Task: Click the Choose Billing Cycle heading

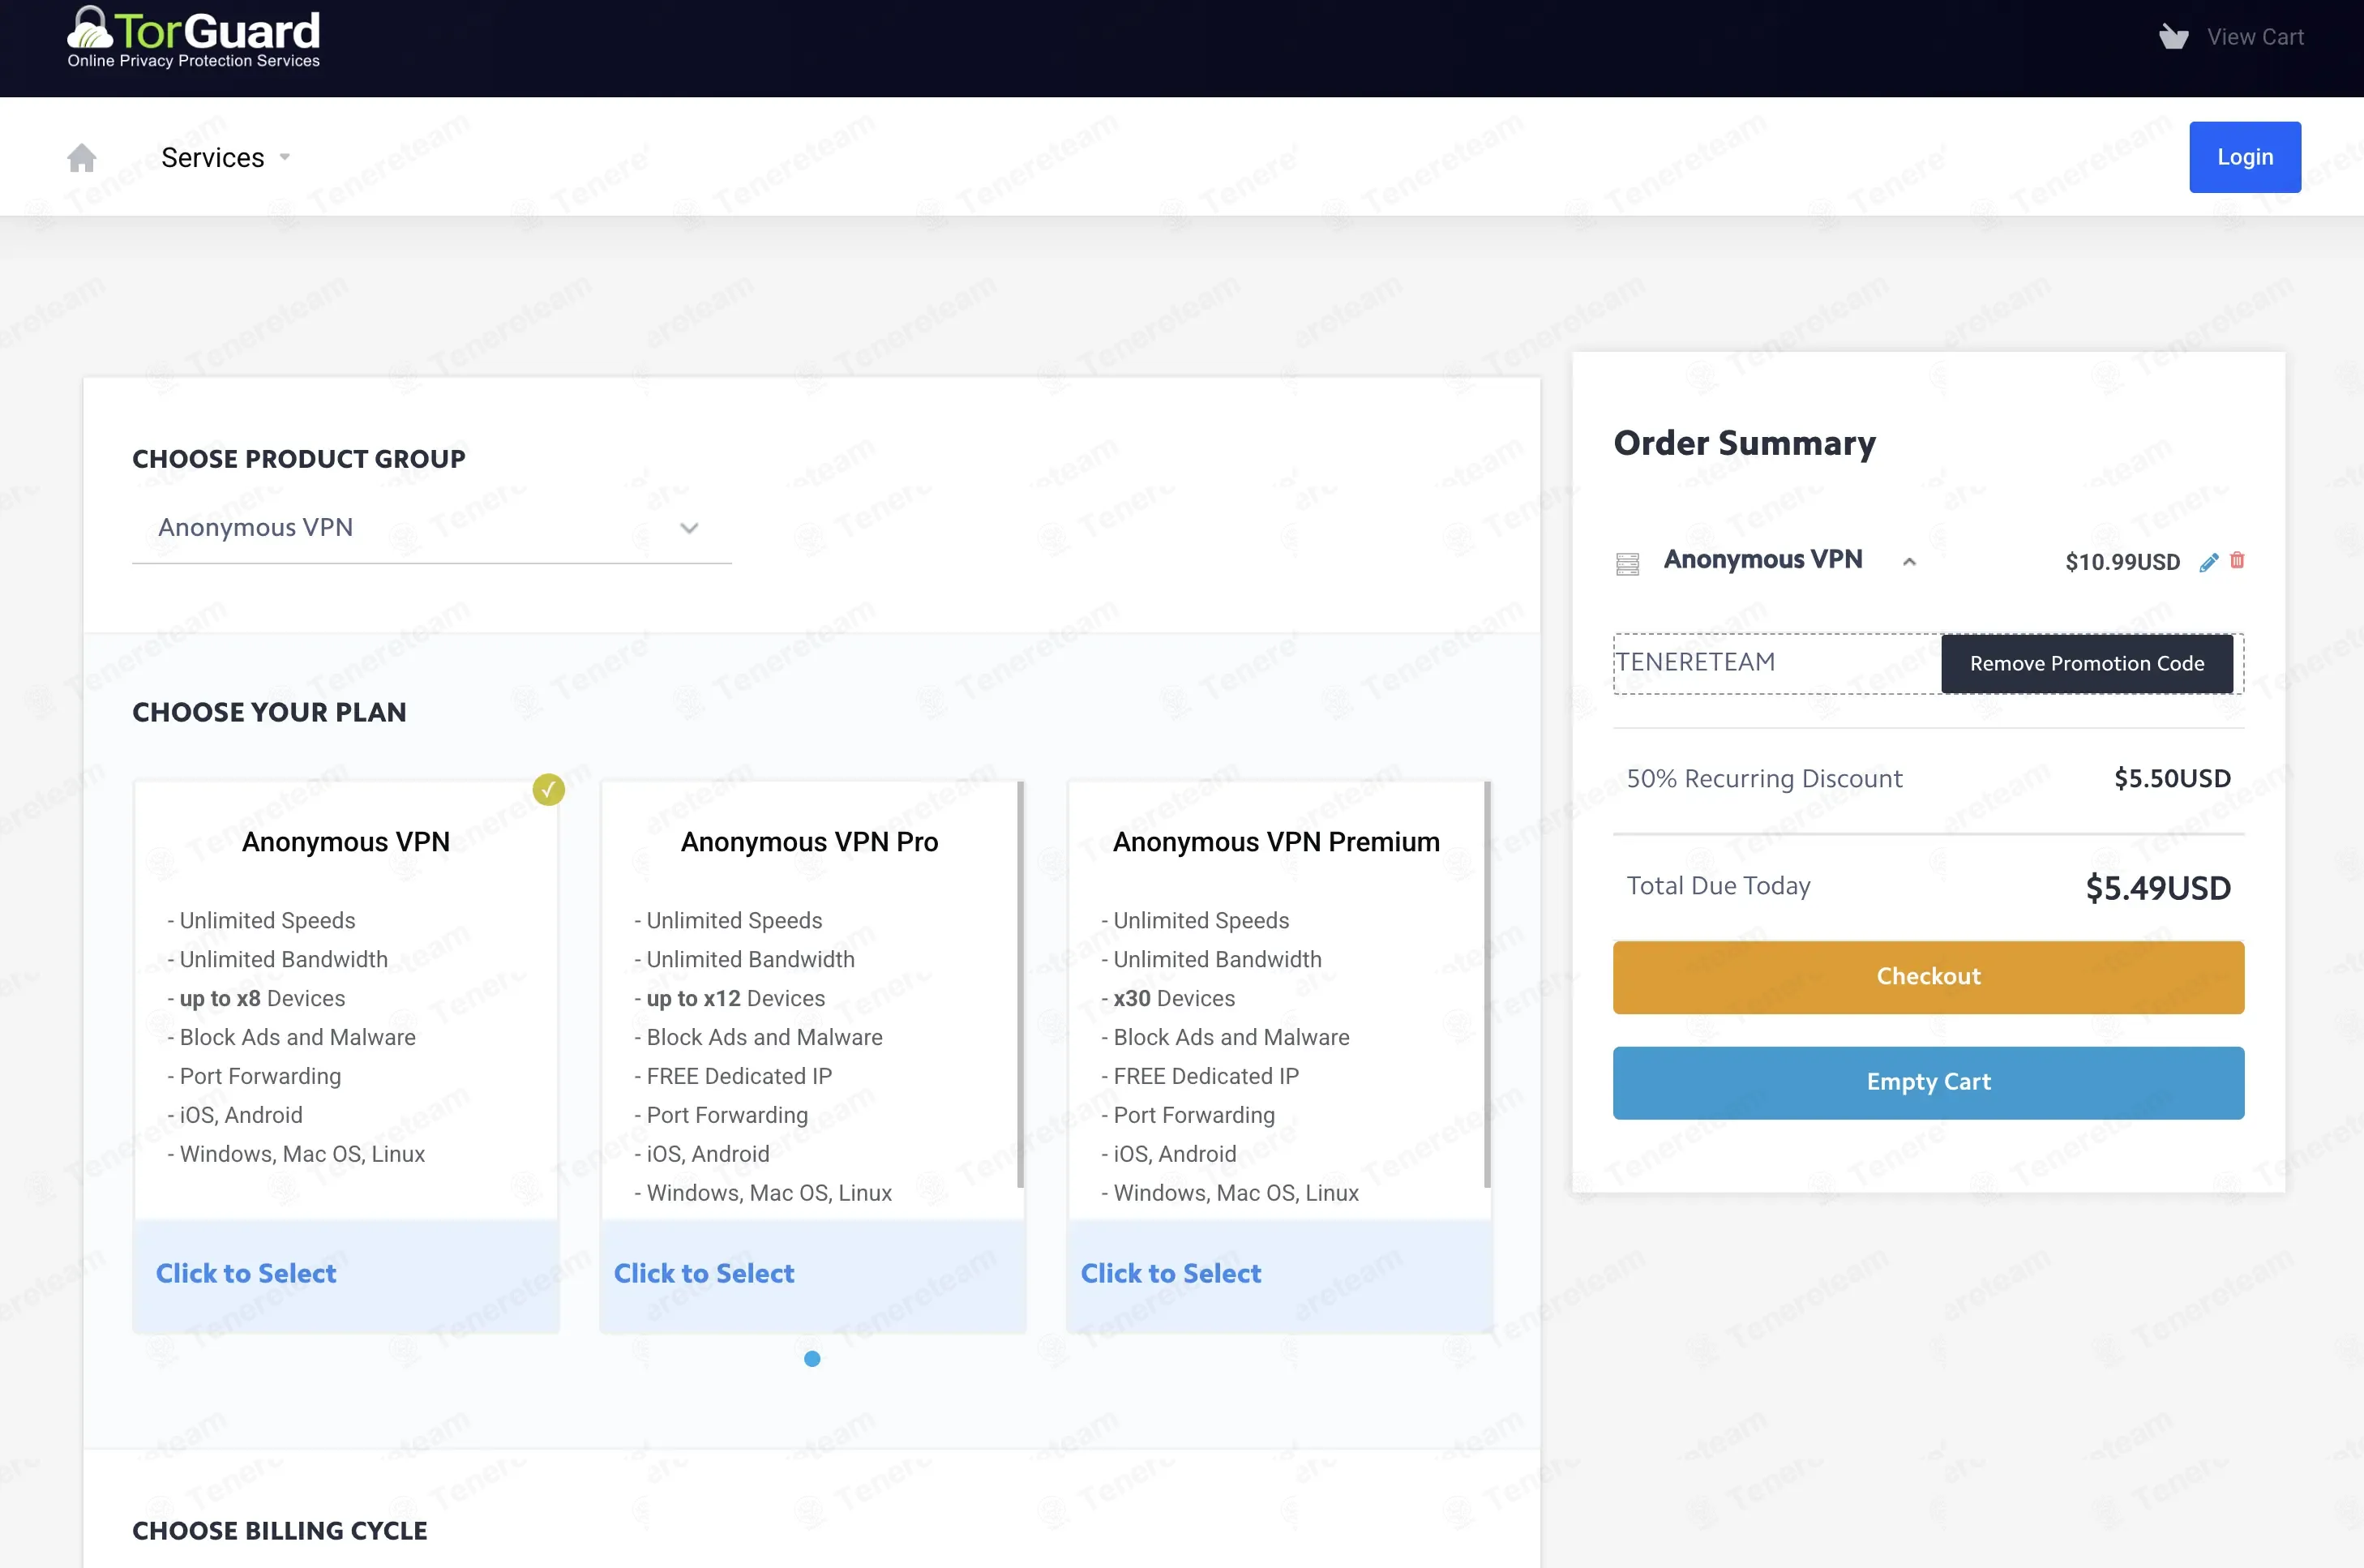Action: point(279,1531)
